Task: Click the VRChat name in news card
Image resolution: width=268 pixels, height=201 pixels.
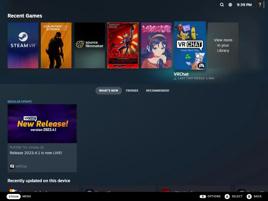Action: [21, 166]
